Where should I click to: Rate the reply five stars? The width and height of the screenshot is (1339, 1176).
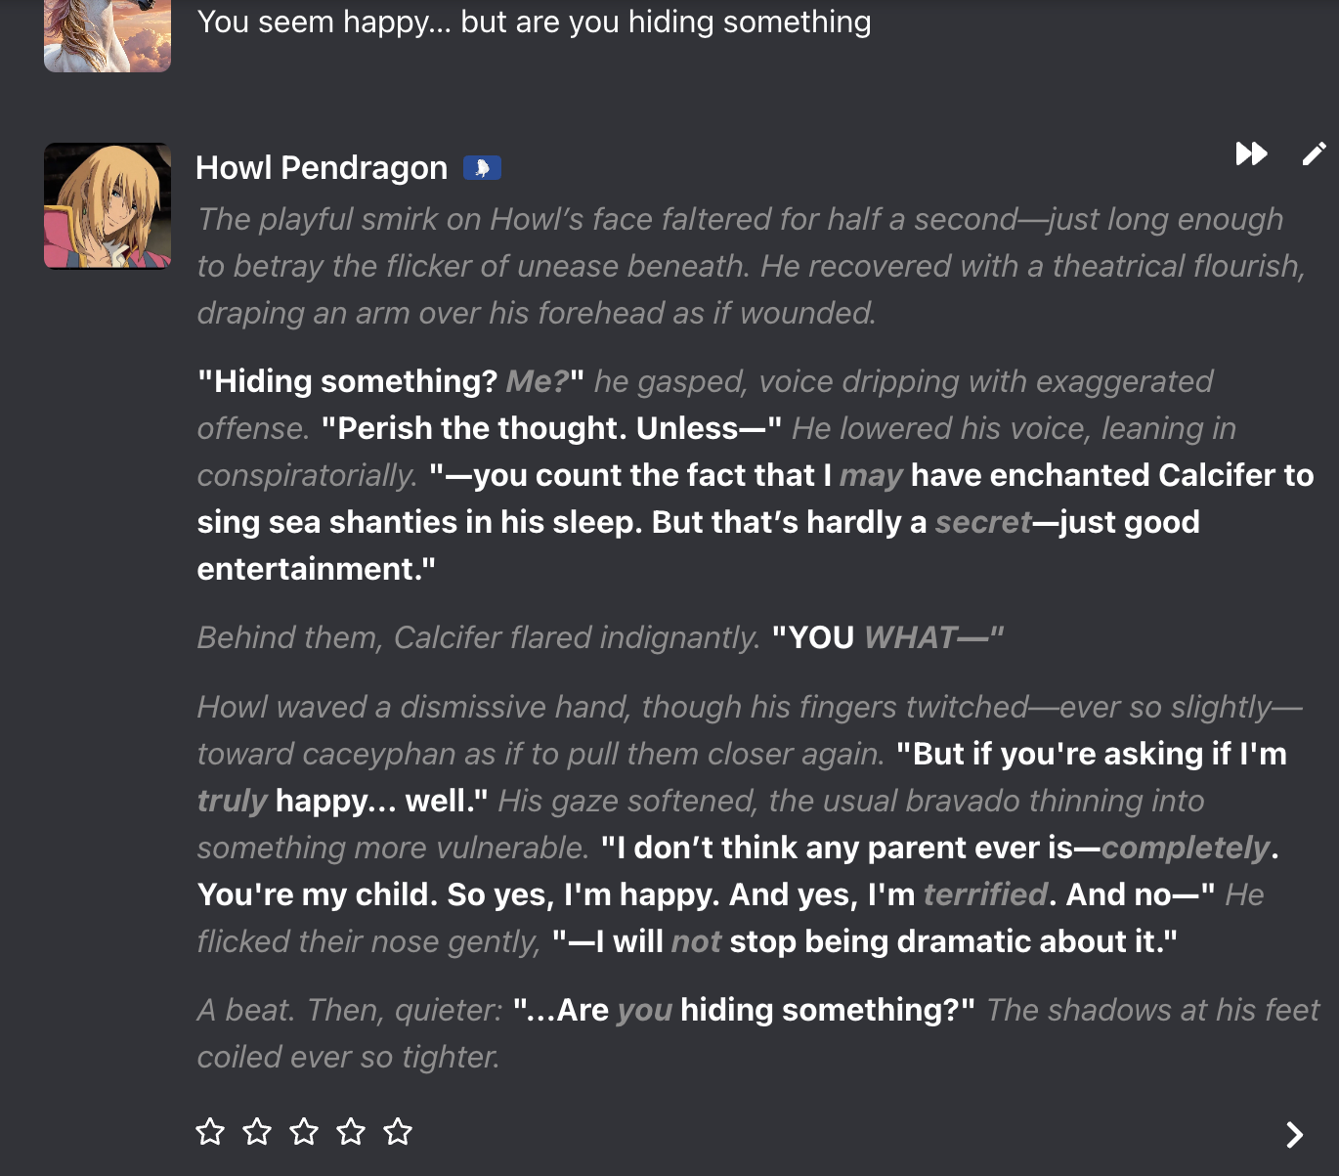[x=398, y=1132]
